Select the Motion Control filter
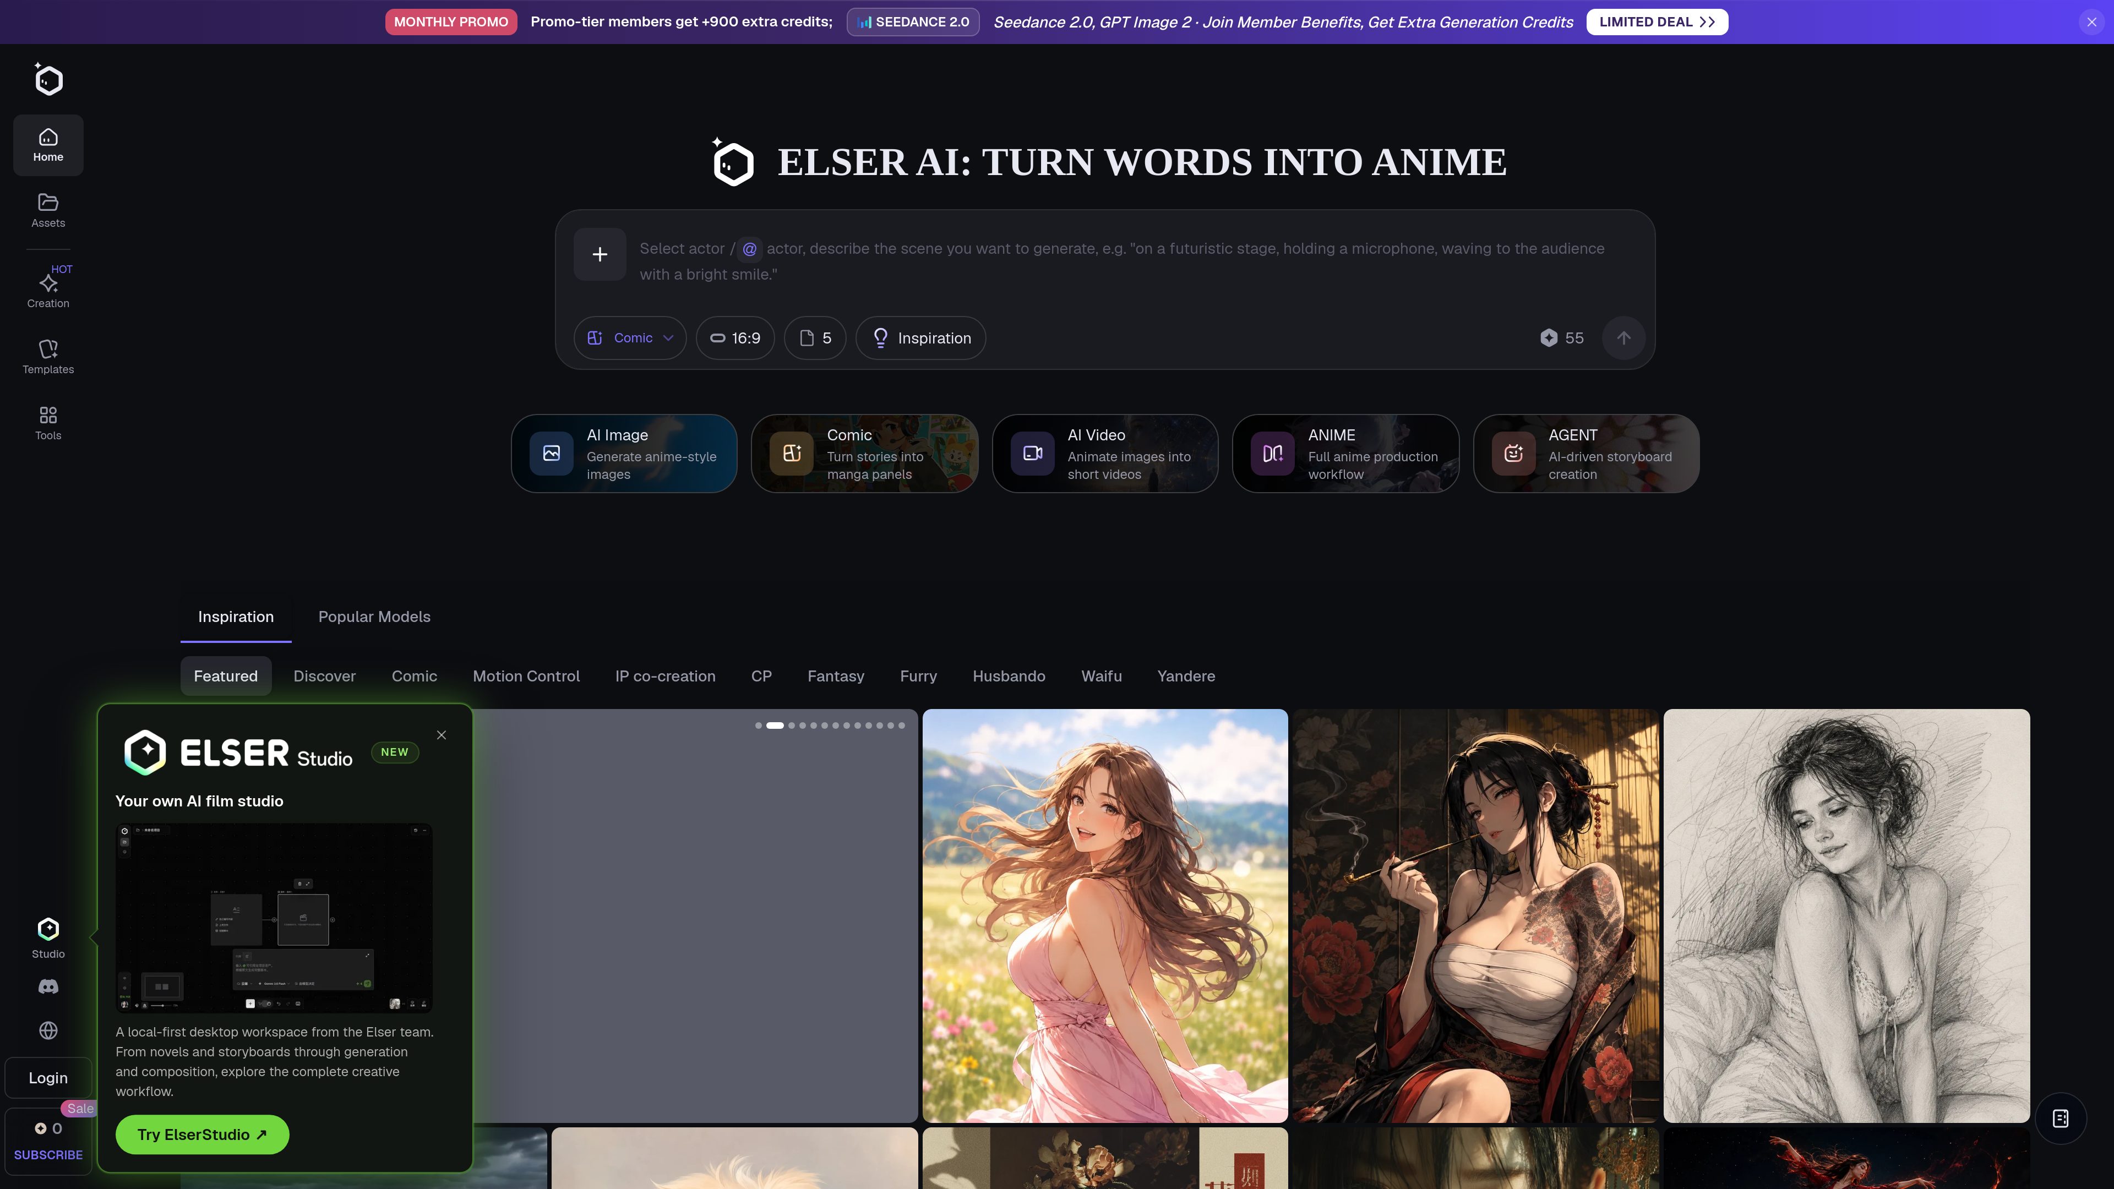Viewport: 2114px width, 1189px height. 526,676
